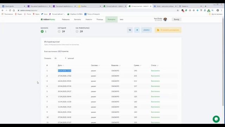Open the beta menu item
Viewport: 225px width, 127px height.
[122, 19]
